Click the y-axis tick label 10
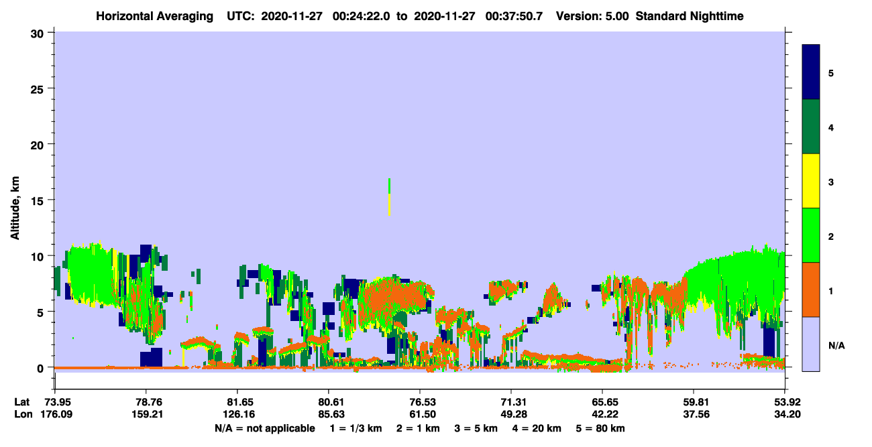This screenshot has width=872, height=447. (x=38, y=256)
